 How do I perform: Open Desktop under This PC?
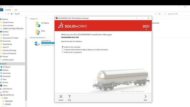tap(5, 70)
